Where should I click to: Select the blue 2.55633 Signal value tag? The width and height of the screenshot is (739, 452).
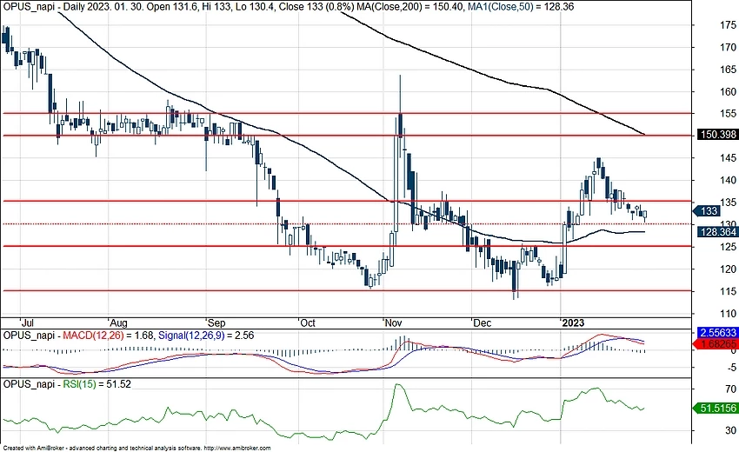718,333
